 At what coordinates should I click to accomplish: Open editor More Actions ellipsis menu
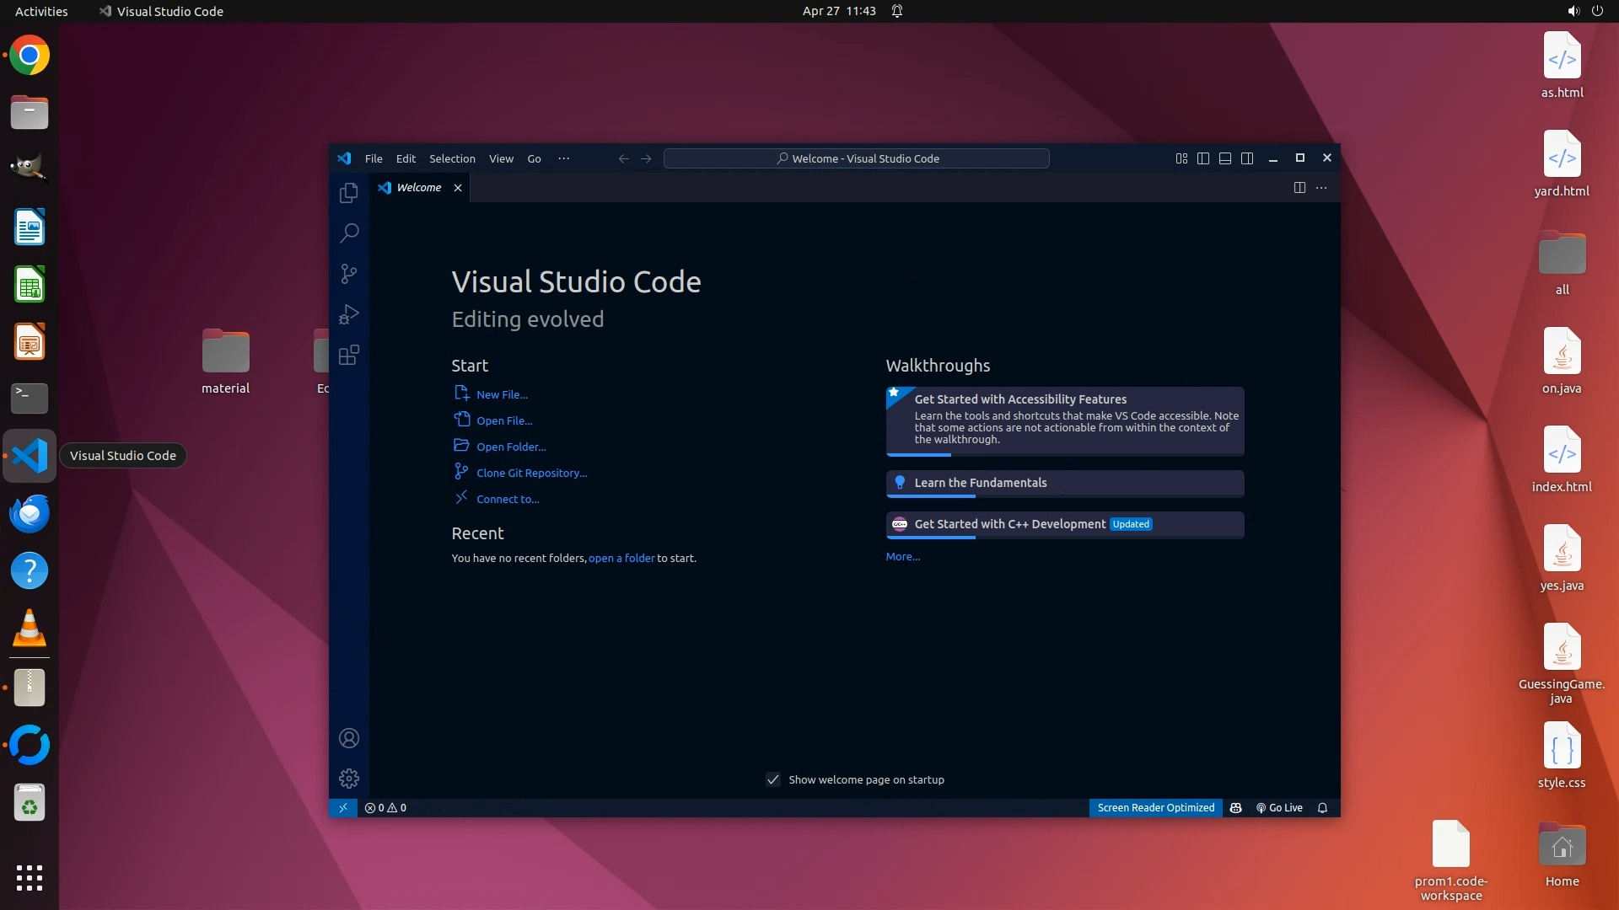pos(1321,188)
